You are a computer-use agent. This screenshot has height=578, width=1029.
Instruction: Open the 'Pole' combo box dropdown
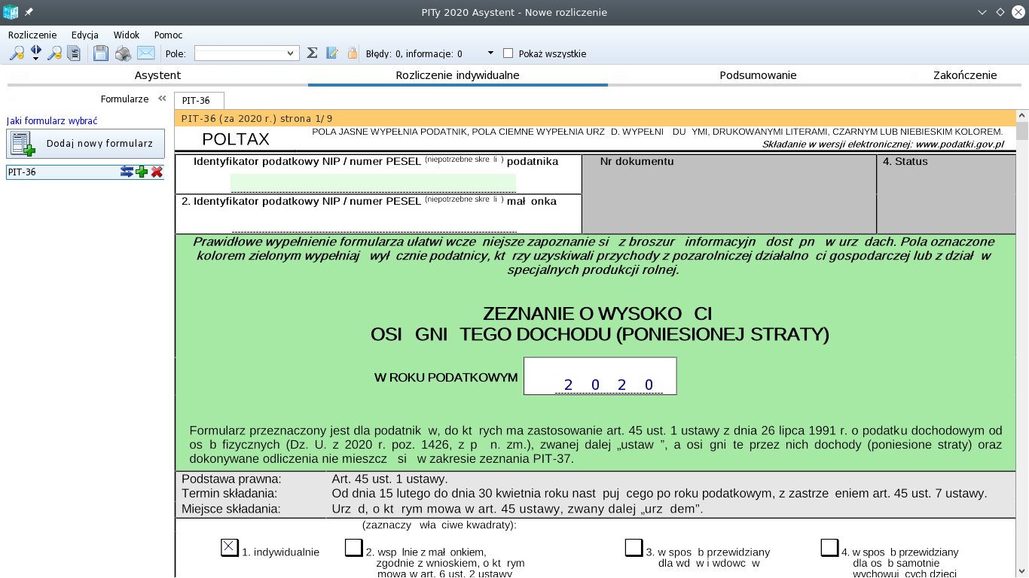tap(291, 53)
